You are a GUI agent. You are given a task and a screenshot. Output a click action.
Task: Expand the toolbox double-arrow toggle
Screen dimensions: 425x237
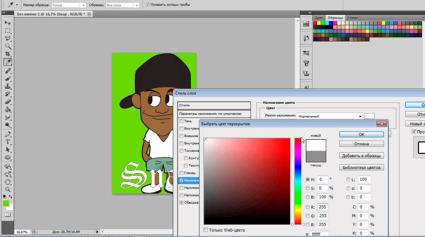[4, 13]
